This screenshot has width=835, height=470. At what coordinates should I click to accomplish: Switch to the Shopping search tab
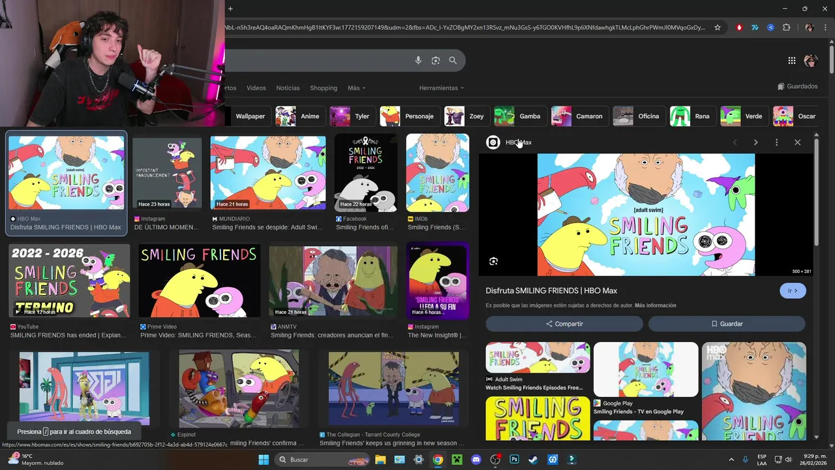pyautogui.click(x=324, y=88)
